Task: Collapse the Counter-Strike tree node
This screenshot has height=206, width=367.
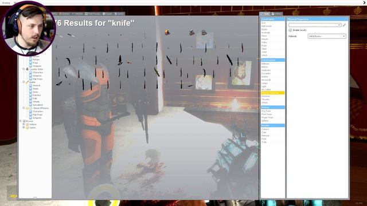Action: click(x=24, y=69)
